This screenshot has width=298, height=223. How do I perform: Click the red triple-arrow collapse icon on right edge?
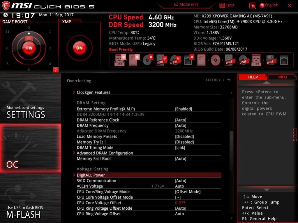coord(295,140)
